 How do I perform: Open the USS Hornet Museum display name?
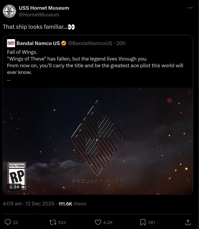(44, 8)
